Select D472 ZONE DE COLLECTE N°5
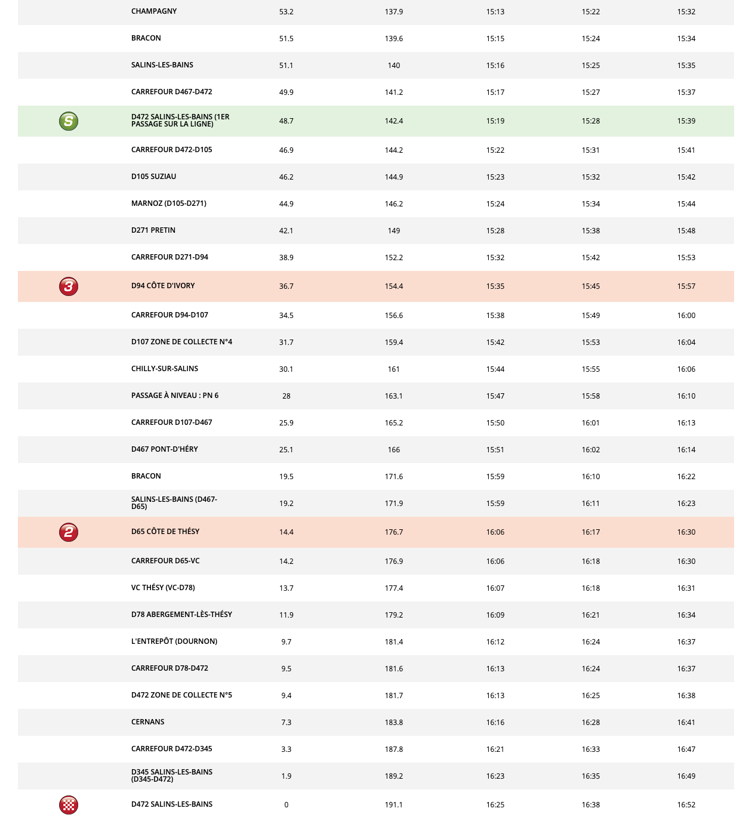 click(x=181, y=695)
